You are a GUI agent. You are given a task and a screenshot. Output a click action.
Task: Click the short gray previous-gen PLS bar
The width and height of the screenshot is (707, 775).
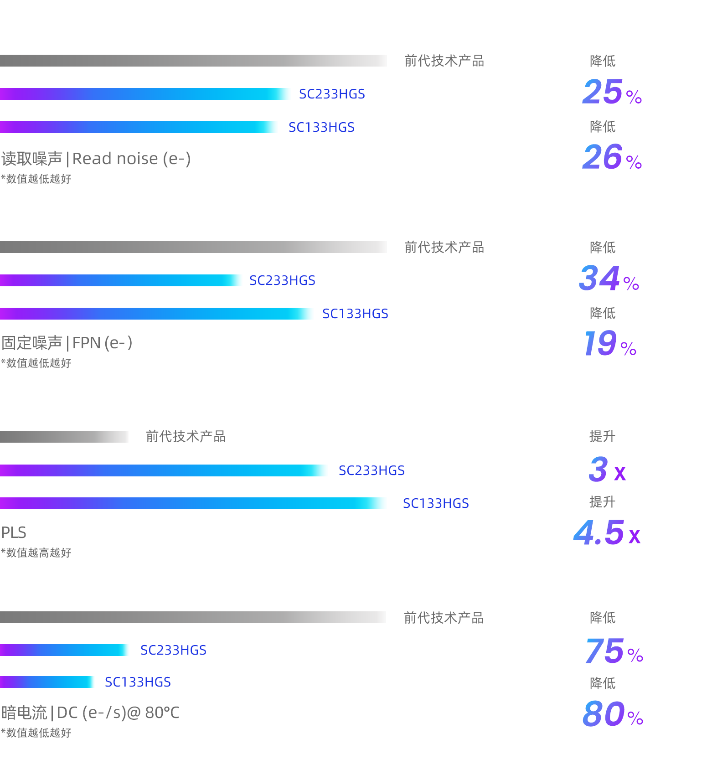[64, 437]
